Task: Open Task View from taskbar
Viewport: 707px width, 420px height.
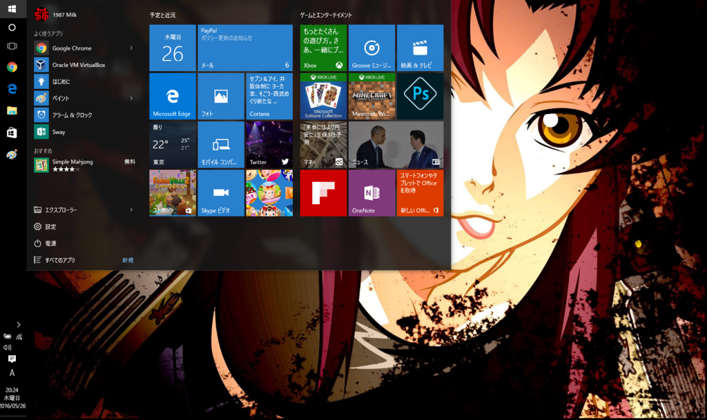Action: [12, 46]
